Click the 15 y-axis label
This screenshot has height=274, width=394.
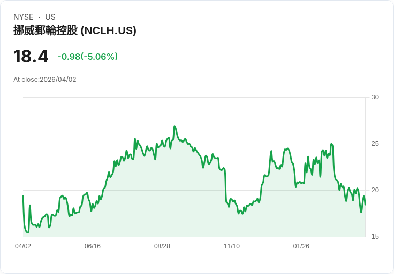[x=375, y=237]
